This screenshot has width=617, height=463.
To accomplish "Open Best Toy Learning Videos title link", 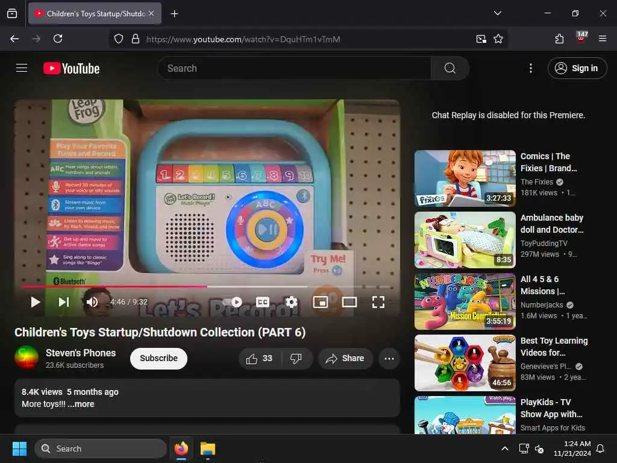I will (554, 347).
